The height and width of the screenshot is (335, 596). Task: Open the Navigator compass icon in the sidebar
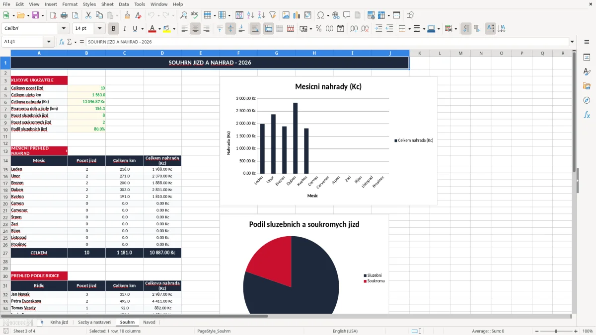(x=587, y=100)
